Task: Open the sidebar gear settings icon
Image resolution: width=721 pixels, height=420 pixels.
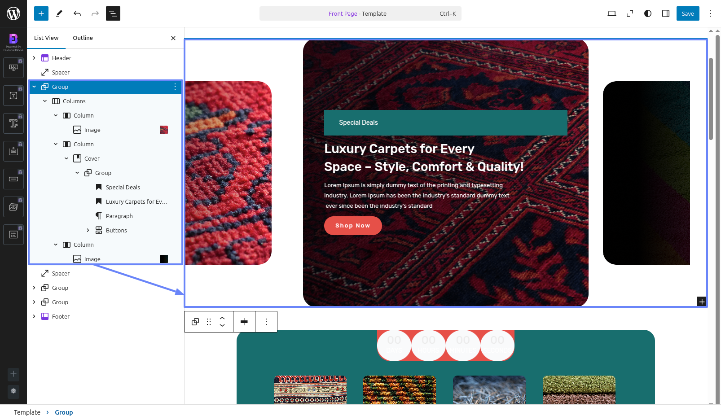Action: click(13, 391)
